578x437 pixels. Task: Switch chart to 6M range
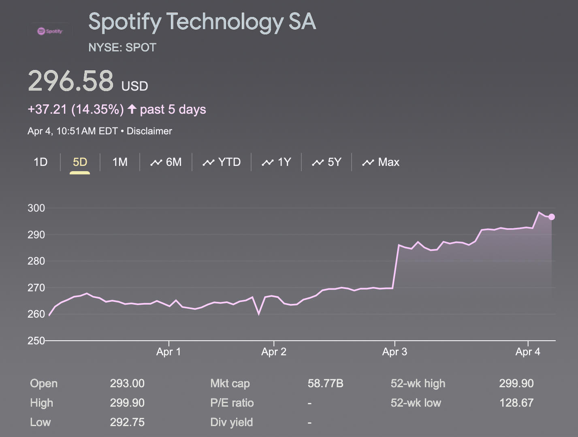[166, 162]
